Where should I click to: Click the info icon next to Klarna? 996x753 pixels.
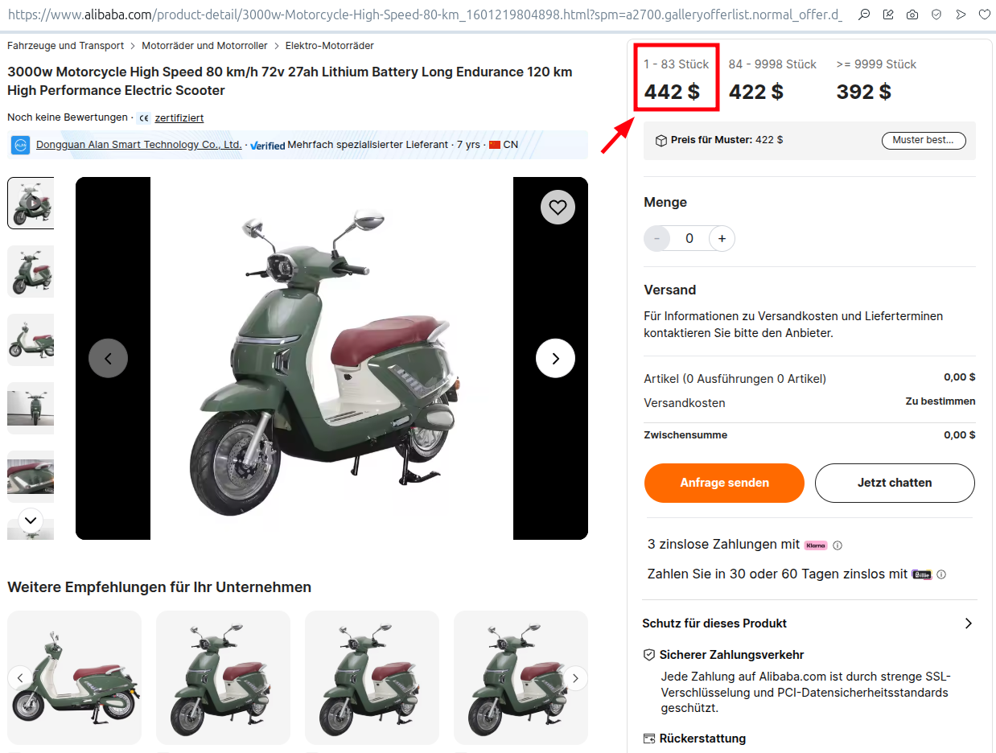[838, 545]
